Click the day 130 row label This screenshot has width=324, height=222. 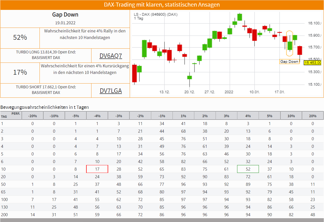(x=4, y=207)
